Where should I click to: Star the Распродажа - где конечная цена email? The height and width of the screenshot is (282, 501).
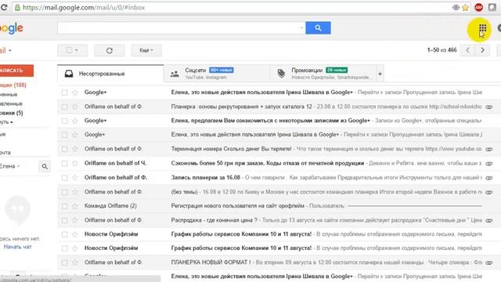75,220
